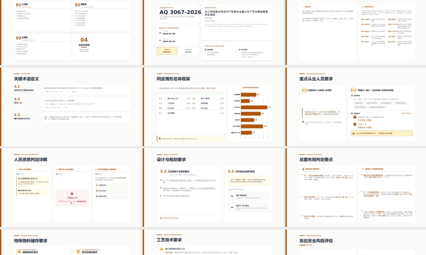Click the 01 认知篇 section card
The image size is (426, 255).
43,17
